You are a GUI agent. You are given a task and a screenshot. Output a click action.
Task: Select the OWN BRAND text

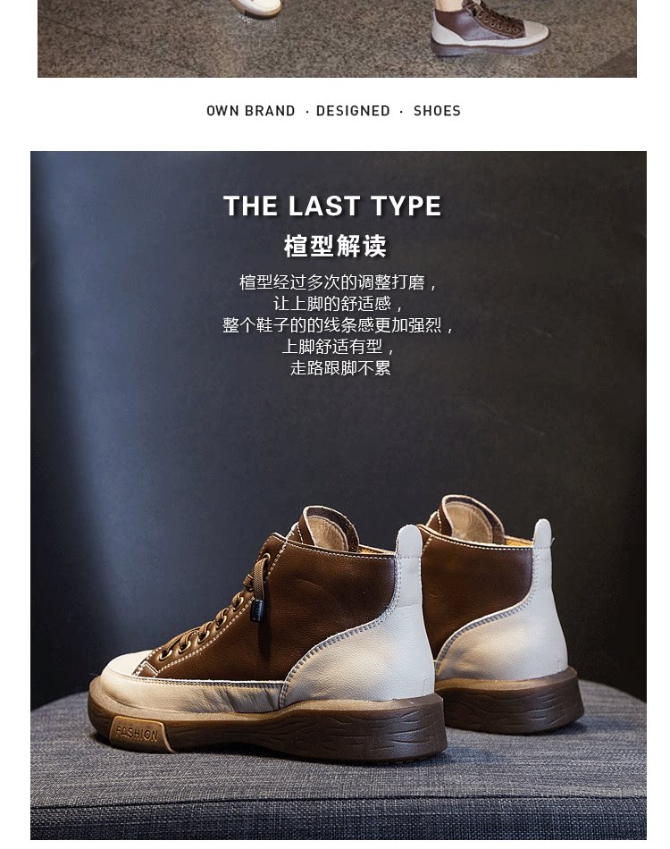[250, 111]
